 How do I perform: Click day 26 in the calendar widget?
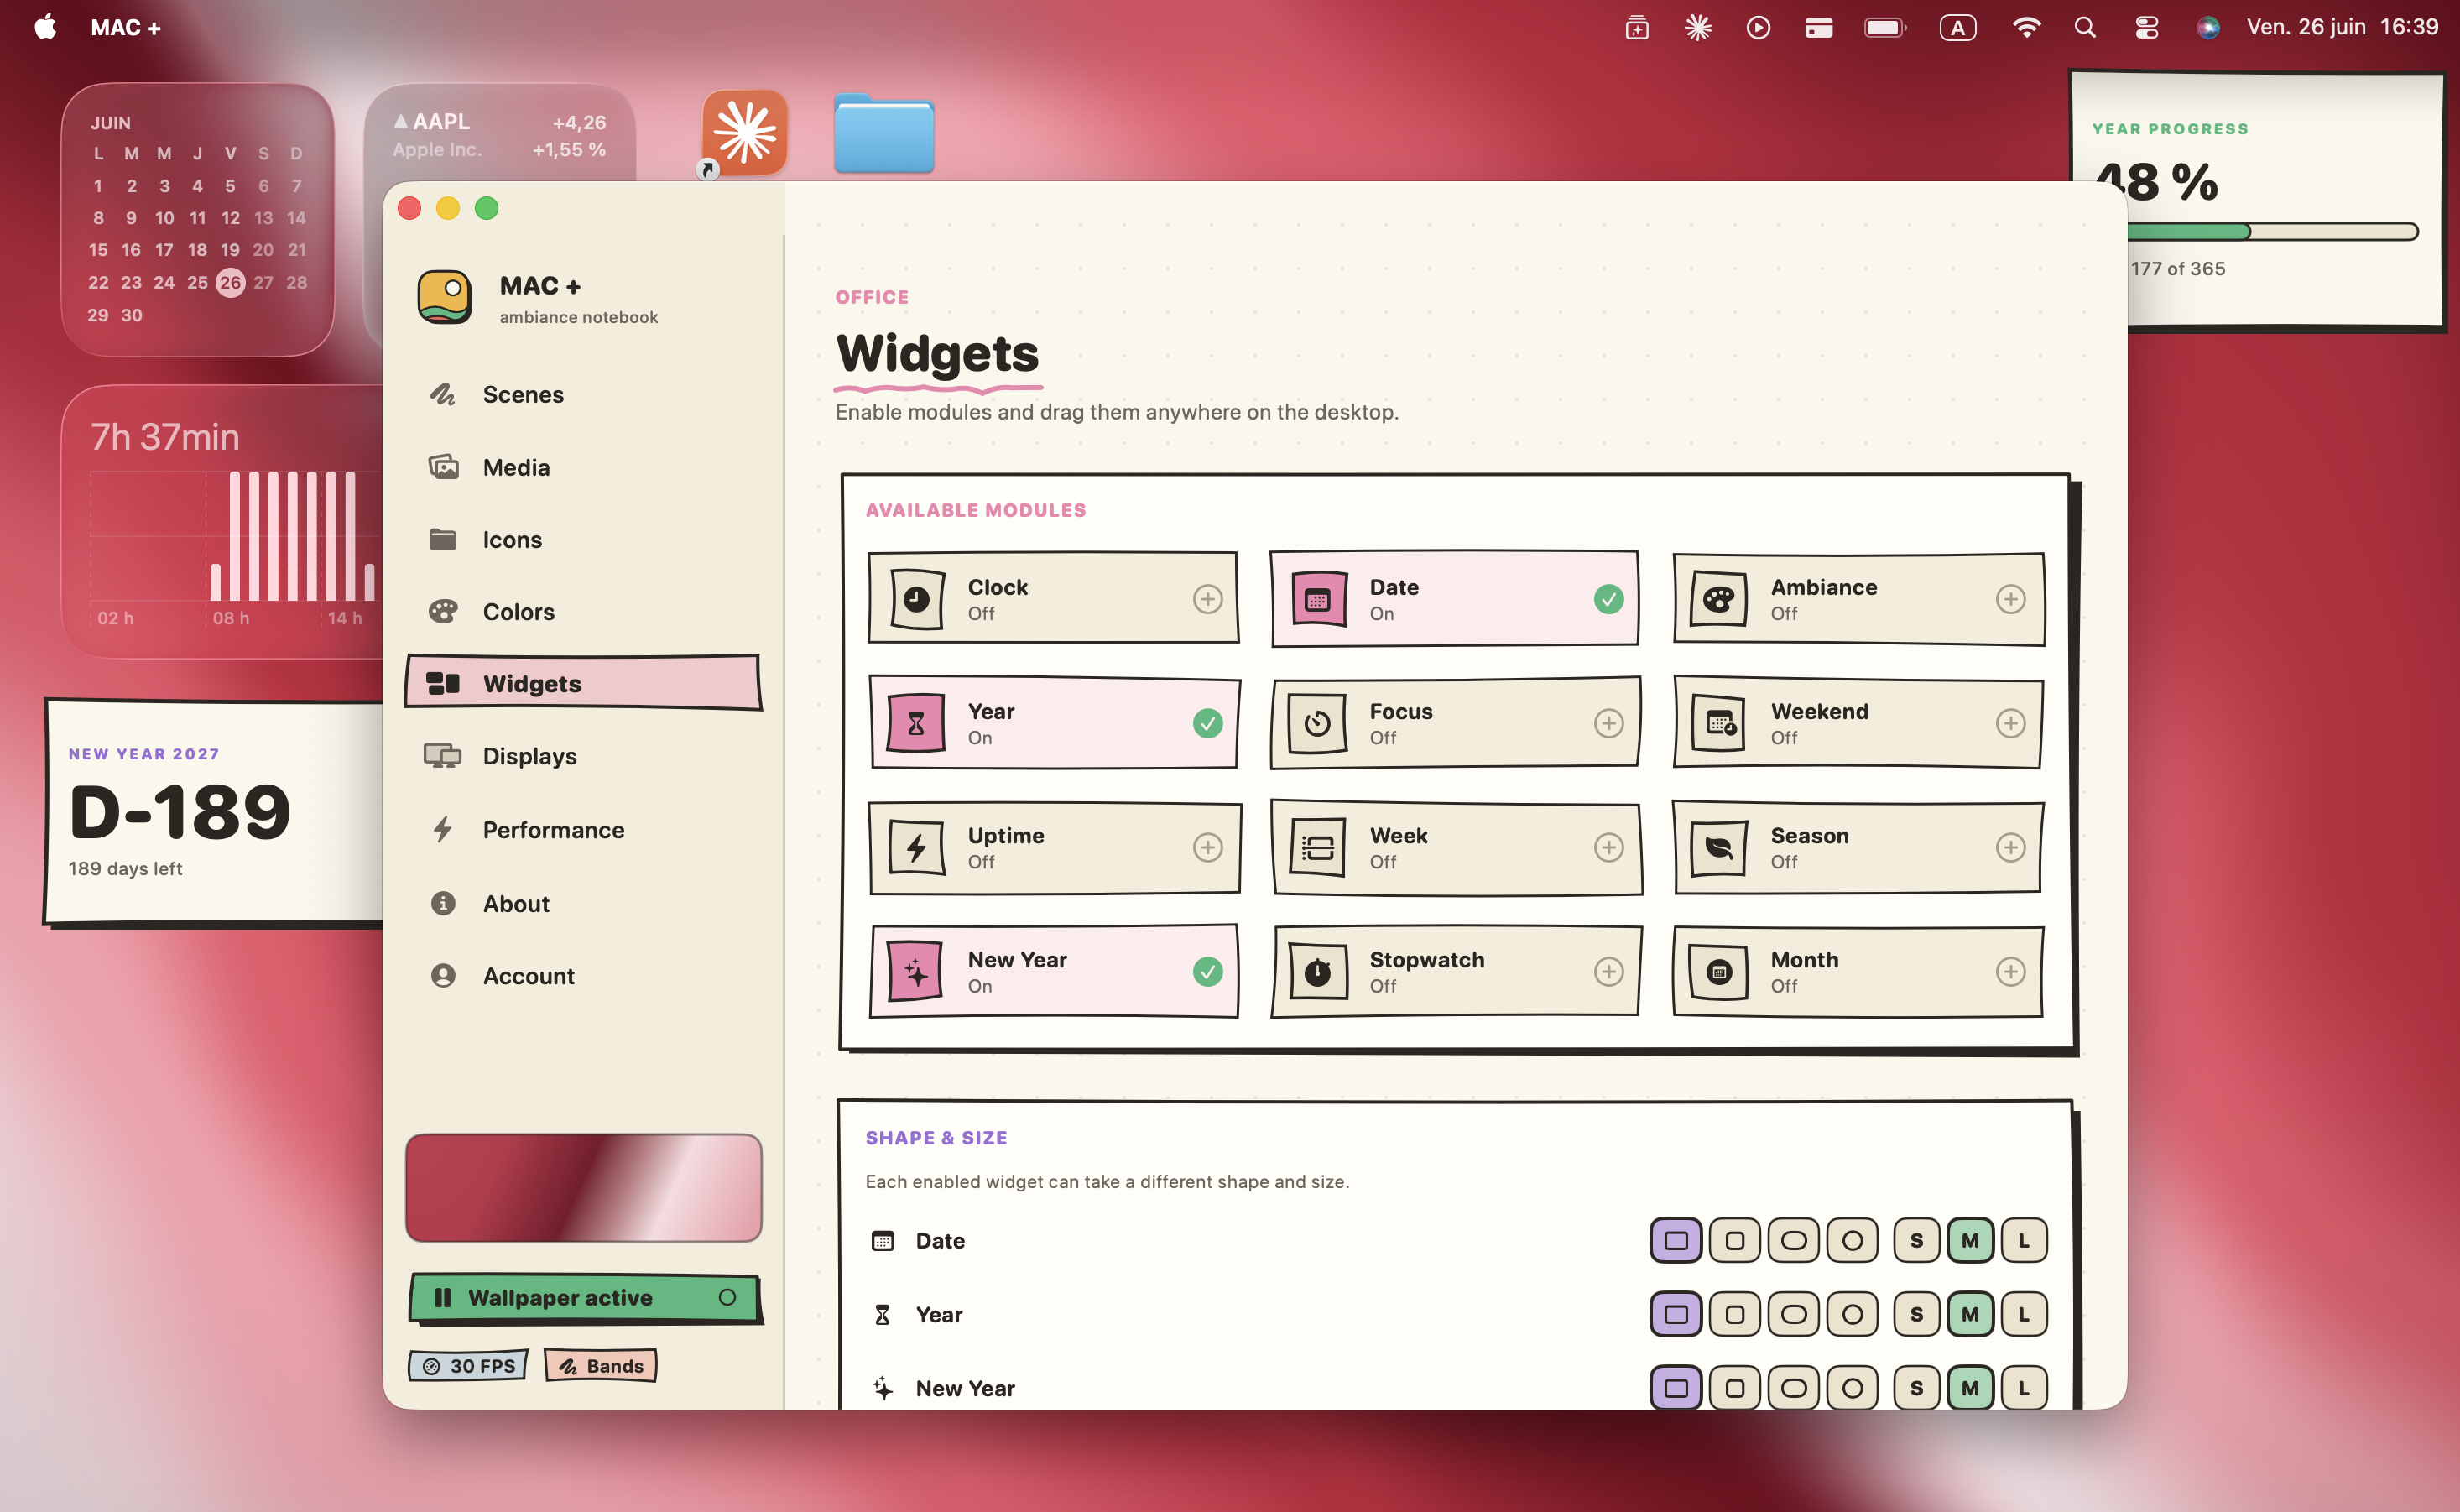230,282
